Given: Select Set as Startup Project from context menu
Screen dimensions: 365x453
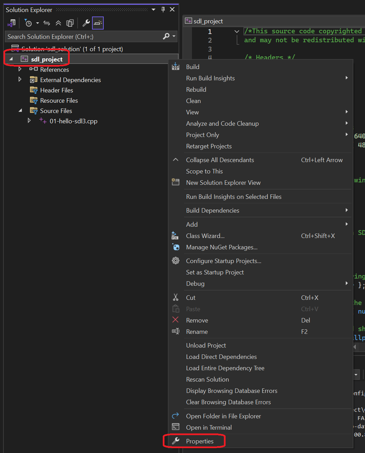Looking at the screenshot, I should tap(215, 272).
